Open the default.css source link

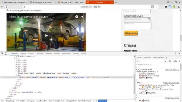pyautogui.click(x=172, y=70)
